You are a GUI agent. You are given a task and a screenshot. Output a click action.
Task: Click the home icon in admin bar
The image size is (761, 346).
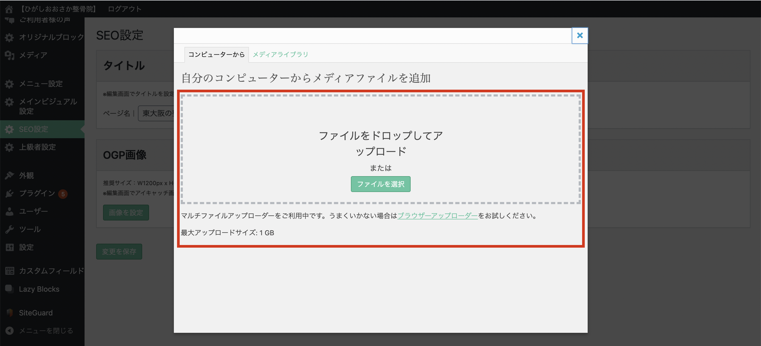(x=9, y=9)
